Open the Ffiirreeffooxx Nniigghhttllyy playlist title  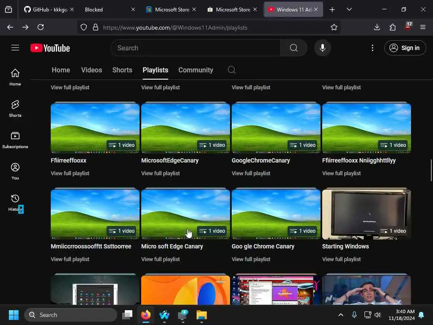coord(359,160)
